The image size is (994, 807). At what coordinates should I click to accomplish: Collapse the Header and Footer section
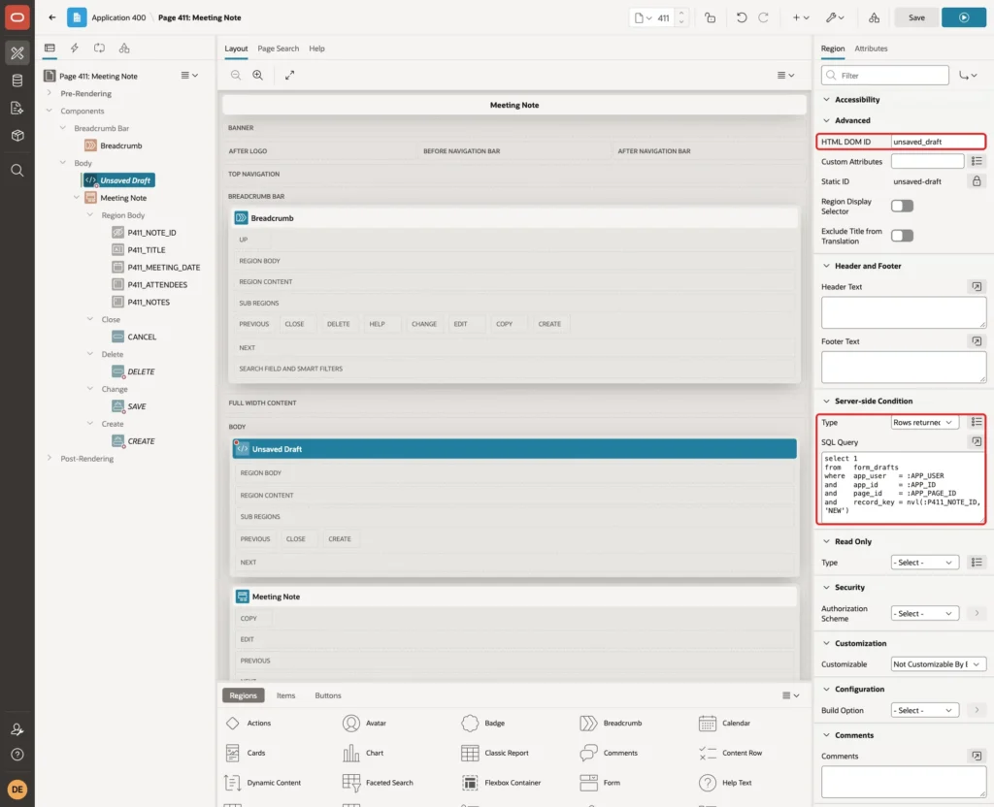(x=826, y=266)
